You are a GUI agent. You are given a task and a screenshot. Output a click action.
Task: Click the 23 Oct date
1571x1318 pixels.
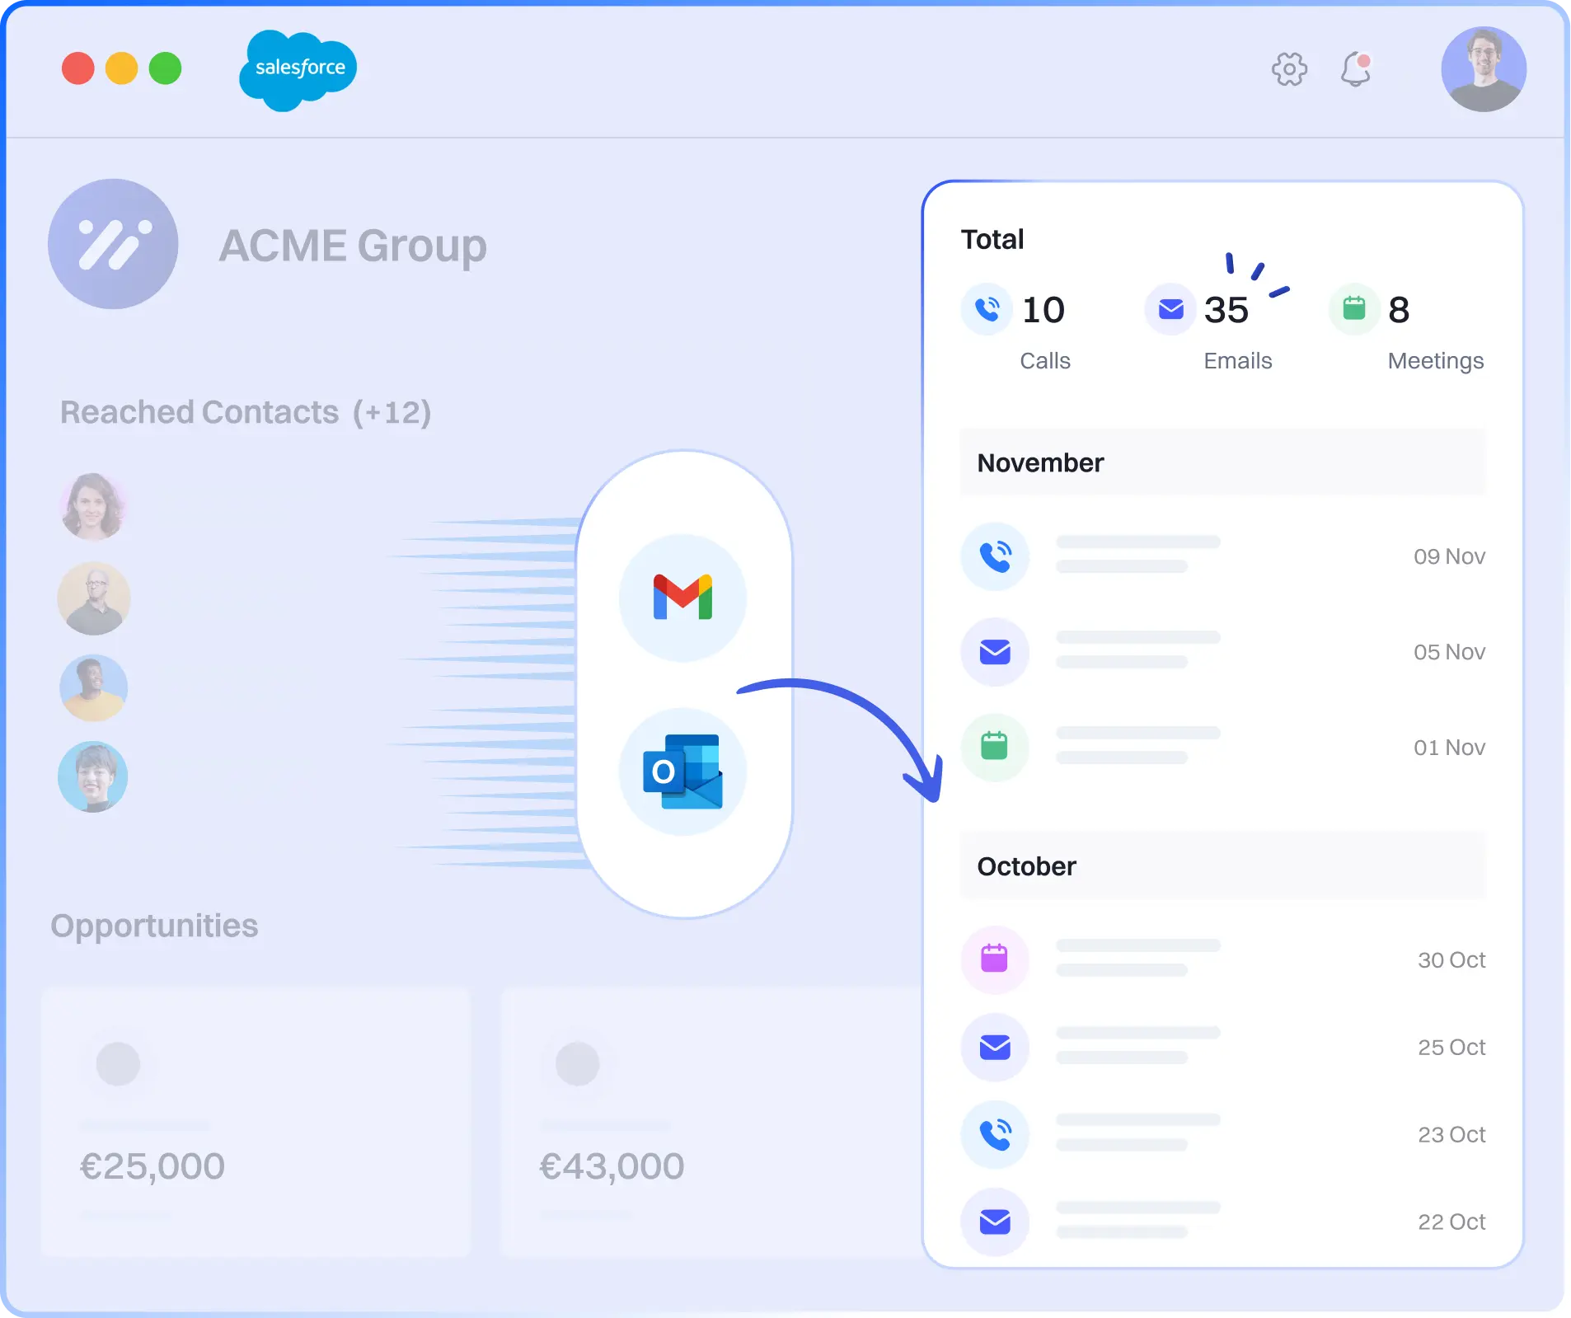tap(1451, 1135)
